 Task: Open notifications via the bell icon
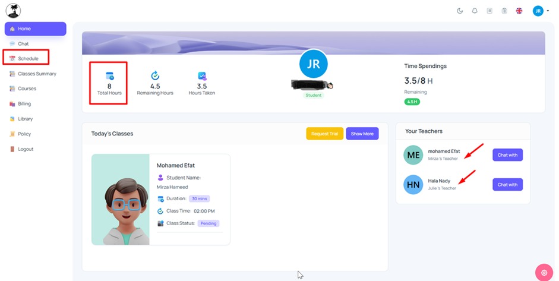(475, 11)
